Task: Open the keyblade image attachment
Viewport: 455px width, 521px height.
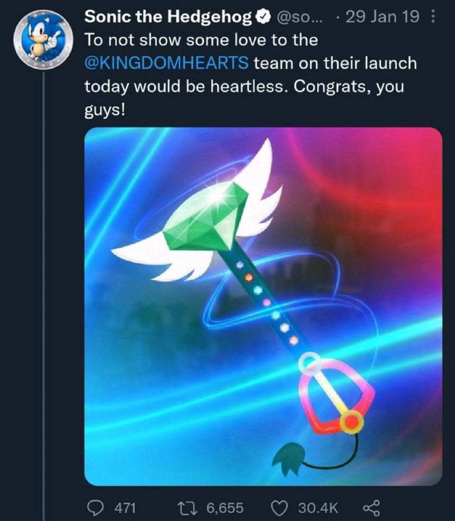Action: tap(263, 306)
